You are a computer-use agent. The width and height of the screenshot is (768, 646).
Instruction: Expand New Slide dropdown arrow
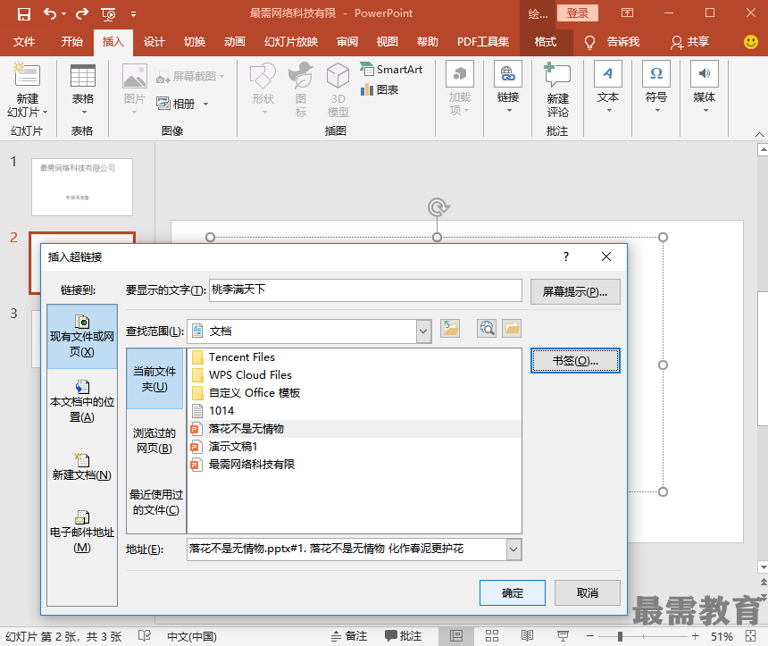pyautogui.click(x=45, y=113)
